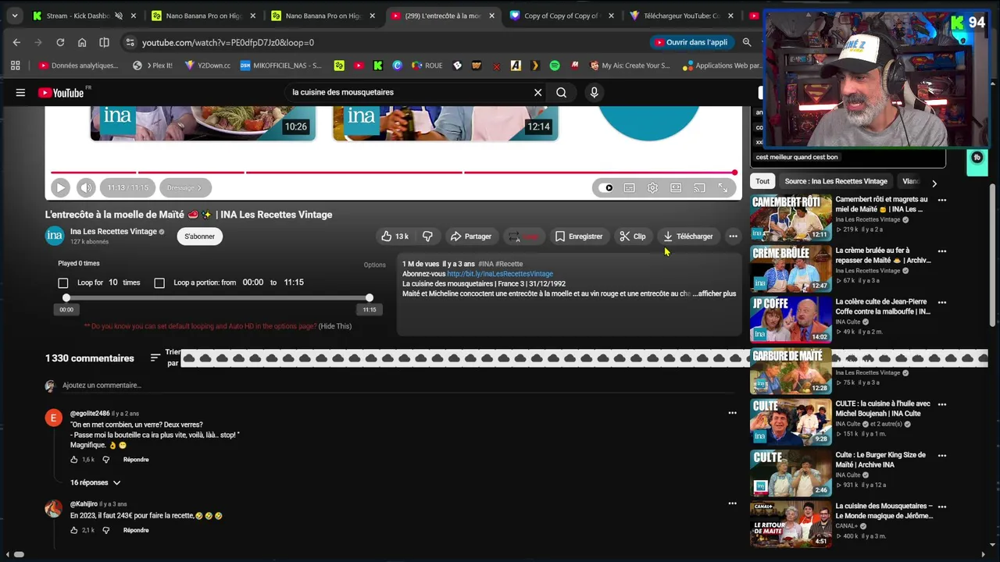Open the 'JP Coffe' malbouffe video thumbnail

click(x=791, y=320)
